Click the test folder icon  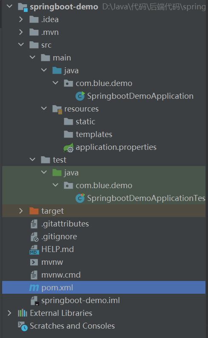[46, 160]
